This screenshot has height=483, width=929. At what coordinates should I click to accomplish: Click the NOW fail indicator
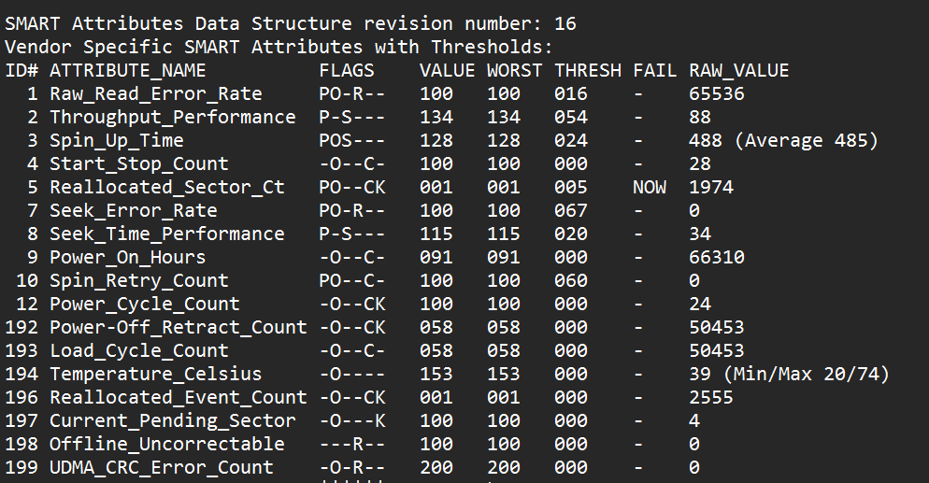coord(650,187)
